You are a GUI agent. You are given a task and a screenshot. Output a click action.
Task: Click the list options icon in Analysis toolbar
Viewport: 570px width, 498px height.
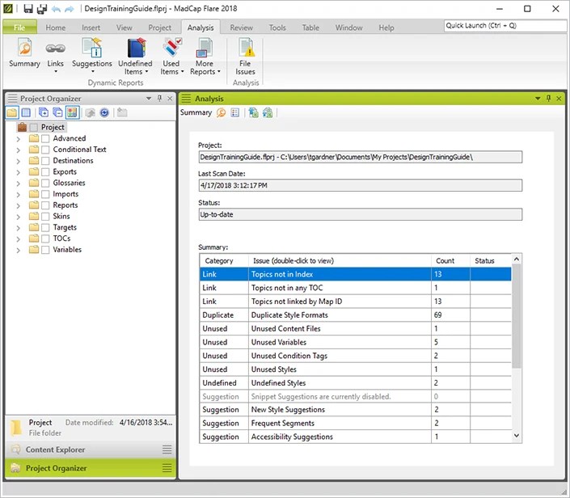[x=235, y=112]
